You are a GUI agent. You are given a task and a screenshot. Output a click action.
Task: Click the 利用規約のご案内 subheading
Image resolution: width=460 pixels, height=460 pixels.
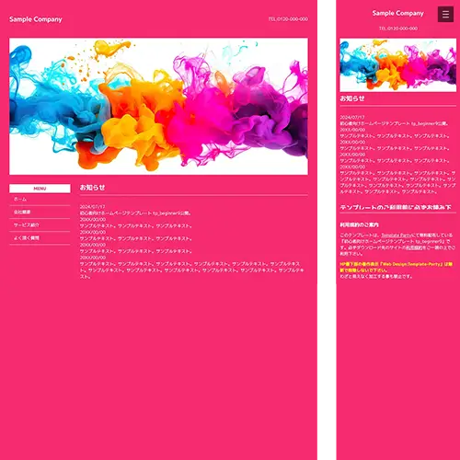(359, 224)
